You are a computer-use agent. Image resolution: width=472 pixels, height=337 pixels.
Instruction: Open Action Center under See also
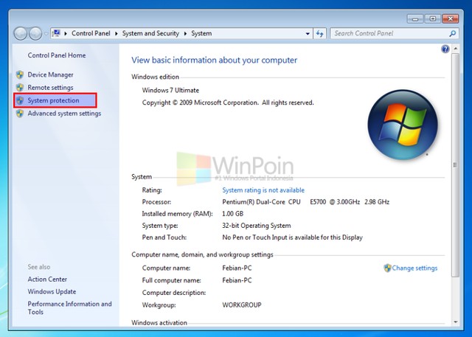click(x=47, y=279)
